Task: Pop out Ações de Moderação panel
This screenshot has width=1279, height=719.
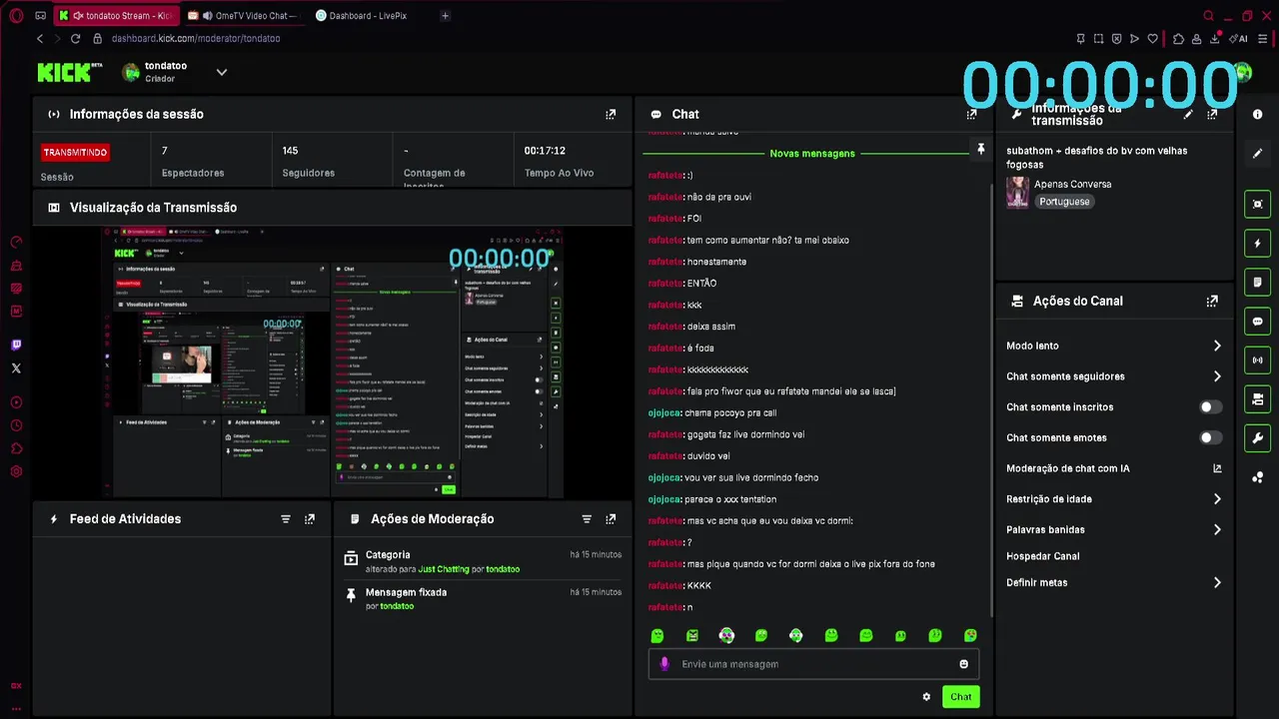Action: (611, 519)
